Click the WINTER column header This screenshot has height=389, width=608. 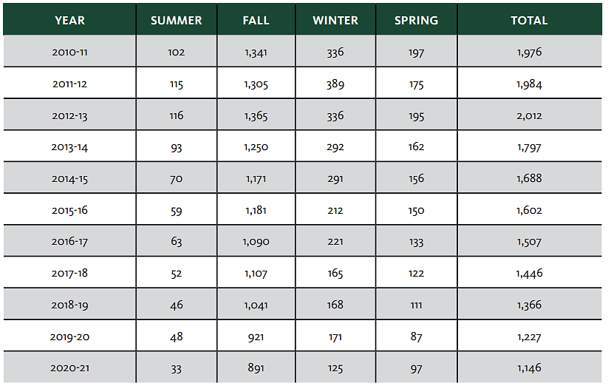pyautogui.click(x=335, y=21)
